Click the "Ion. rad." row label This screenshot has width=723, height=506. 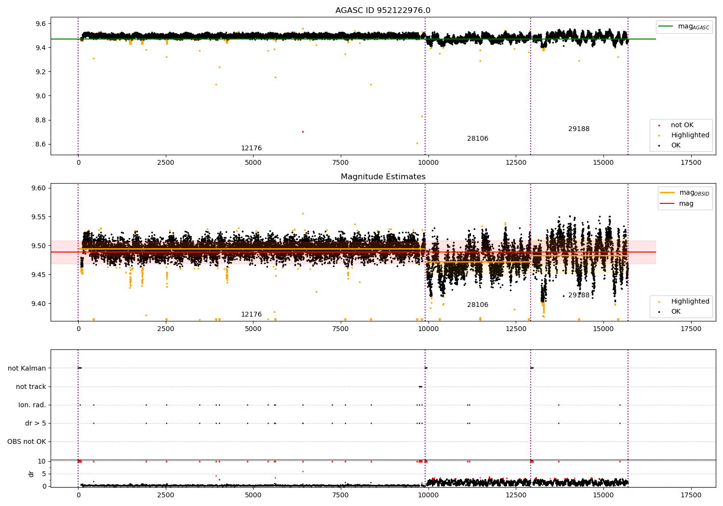[x=32, y=405]
